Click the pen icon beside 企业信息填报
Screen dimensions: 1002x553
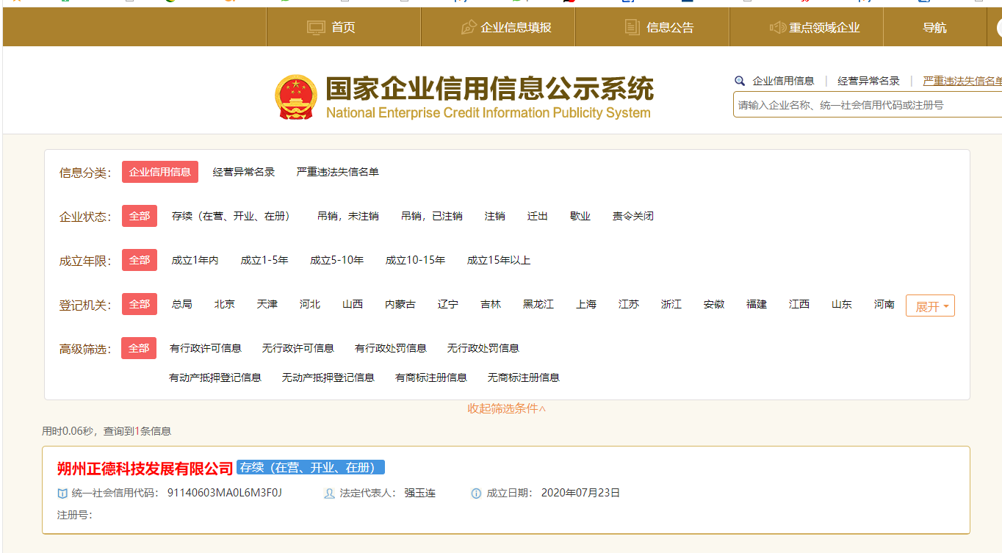pos(468,27)
